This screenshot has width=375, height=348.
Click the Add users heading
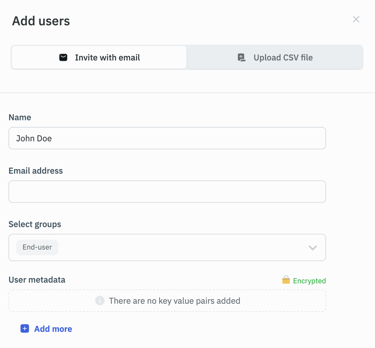pos(41,21)
